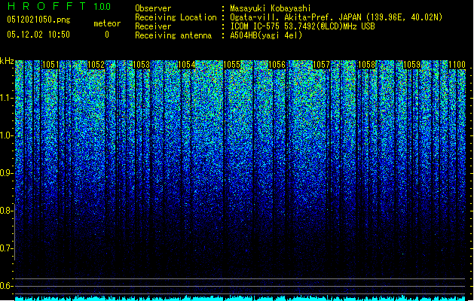Click the 1.0 frequency axis label

7,136
